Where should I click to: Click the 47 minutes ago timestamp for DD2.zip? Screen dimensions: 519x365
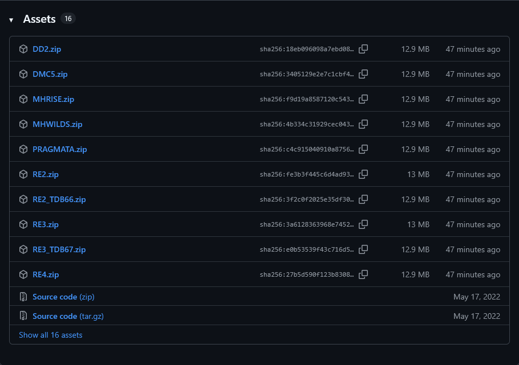(x=473, y=49)
